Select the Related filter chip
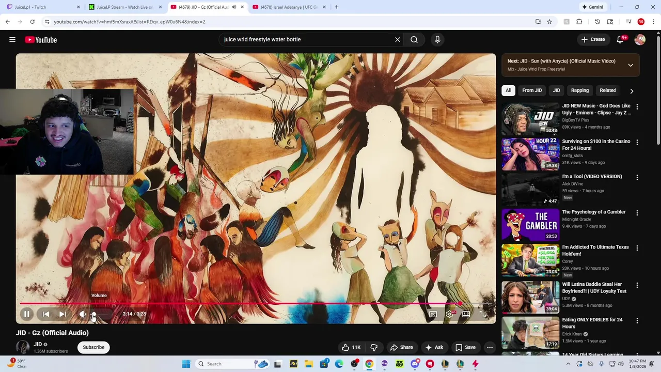Image resolution: width=661 pixels, height=372 pixels. tap(608, 90)
